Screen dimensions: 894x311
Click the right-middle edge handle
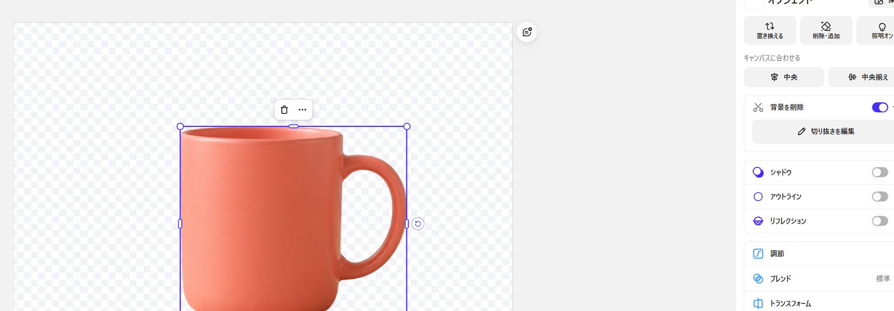tap(407, 224)
